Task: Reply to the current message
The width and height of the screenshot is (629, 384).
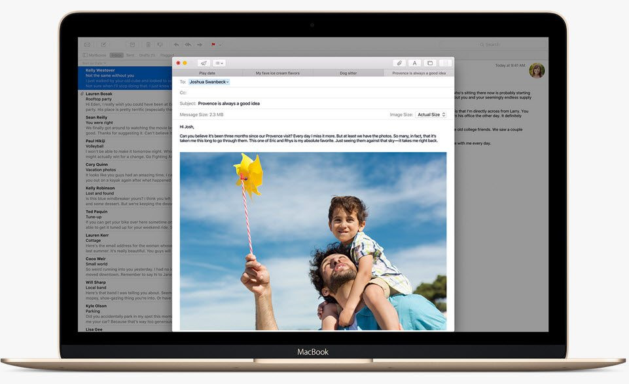Action: [x=177, y=45]
